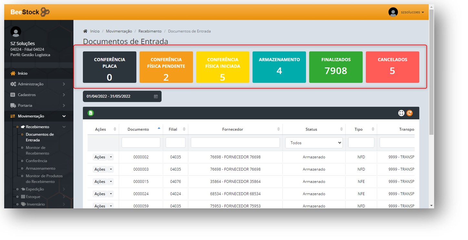This screenshot has width=468, height=240.
Task: Sort by Documento column arrow
Action: (x=159, y=128)
